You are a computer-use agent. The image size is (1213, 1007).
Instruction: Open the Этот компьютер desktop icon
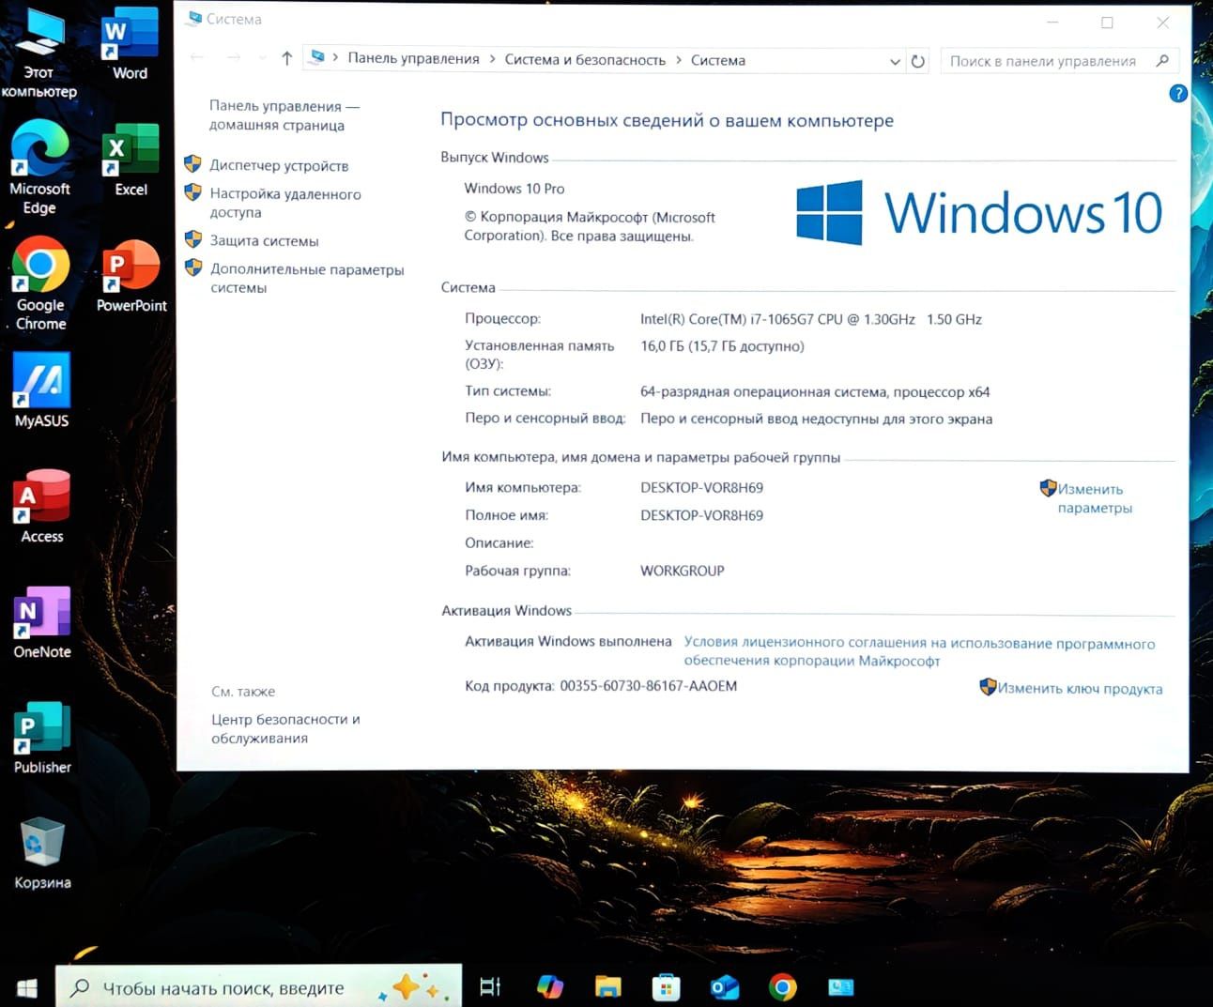click(39, 52)
